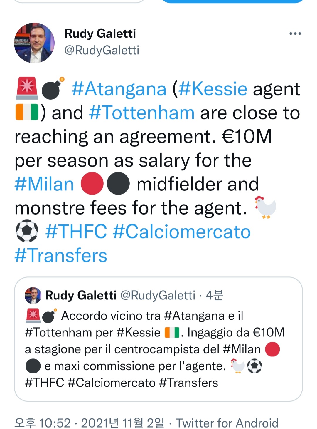317x429 pixels.
Task: Tap the Twitter for Android source label
Action: [227, 423]
